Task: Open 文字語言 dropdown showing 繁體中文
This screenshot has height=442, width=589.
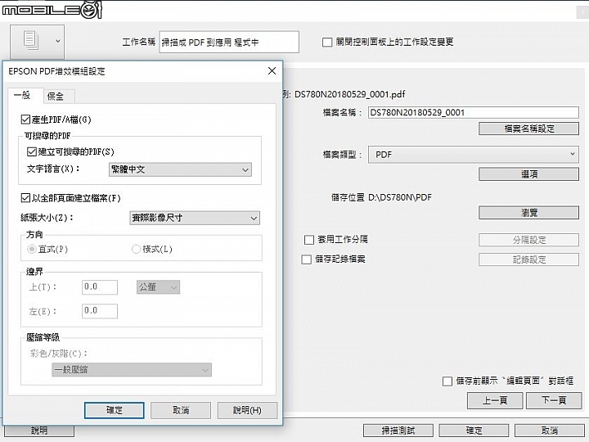Action: 180,169
